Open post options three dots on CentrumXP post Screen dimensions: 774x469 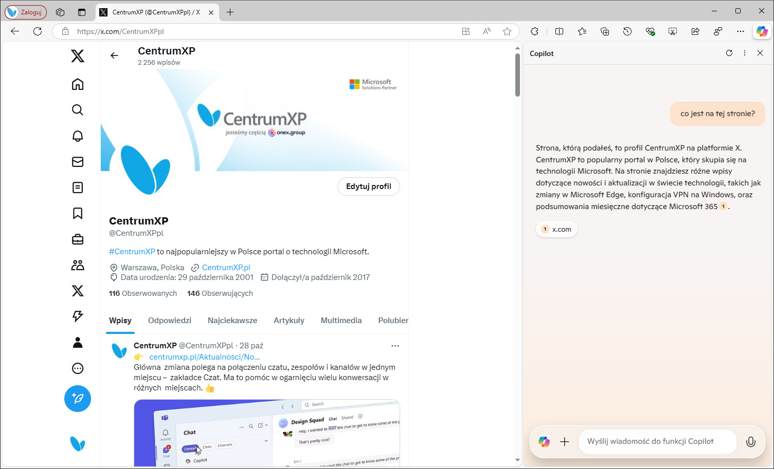coord(395,346)
